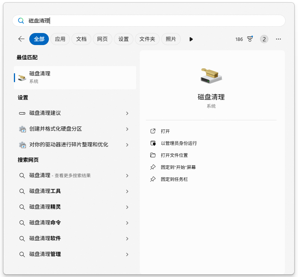Show more filter tabs with play arrow

click(x=191, y=39)
